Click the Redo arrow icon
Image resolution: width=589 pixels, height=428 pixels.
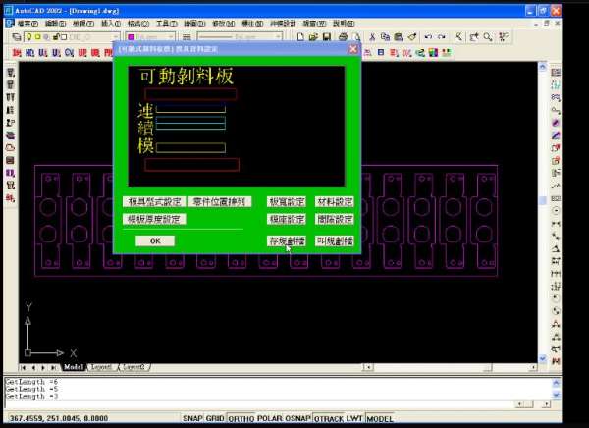441,36
